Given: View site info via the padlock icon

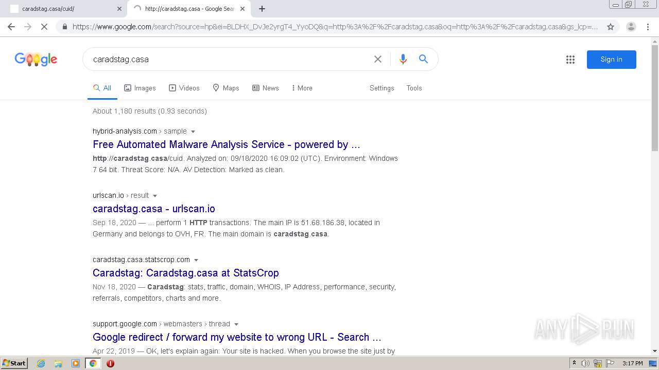Looking at the screenshot, I should (64, 27).
